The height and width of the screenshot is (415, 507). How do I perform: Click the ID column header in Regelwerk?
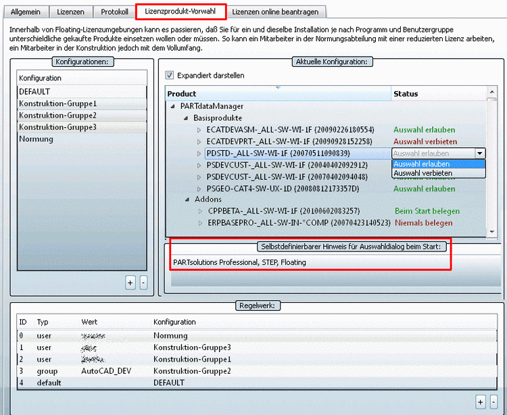[23, 322]
